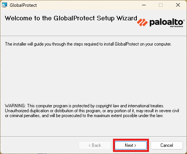Minimize the GlobalProtect setup window
The height and width of the screenshot is (154, 187).
click(144, 5)
